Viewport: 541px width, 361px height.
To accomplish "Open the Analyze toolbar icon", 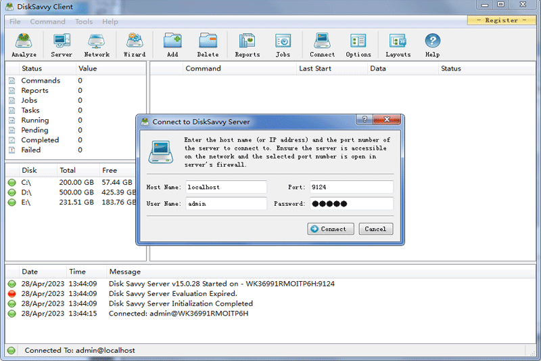I will pyautogui.click(x=24, y=45).
